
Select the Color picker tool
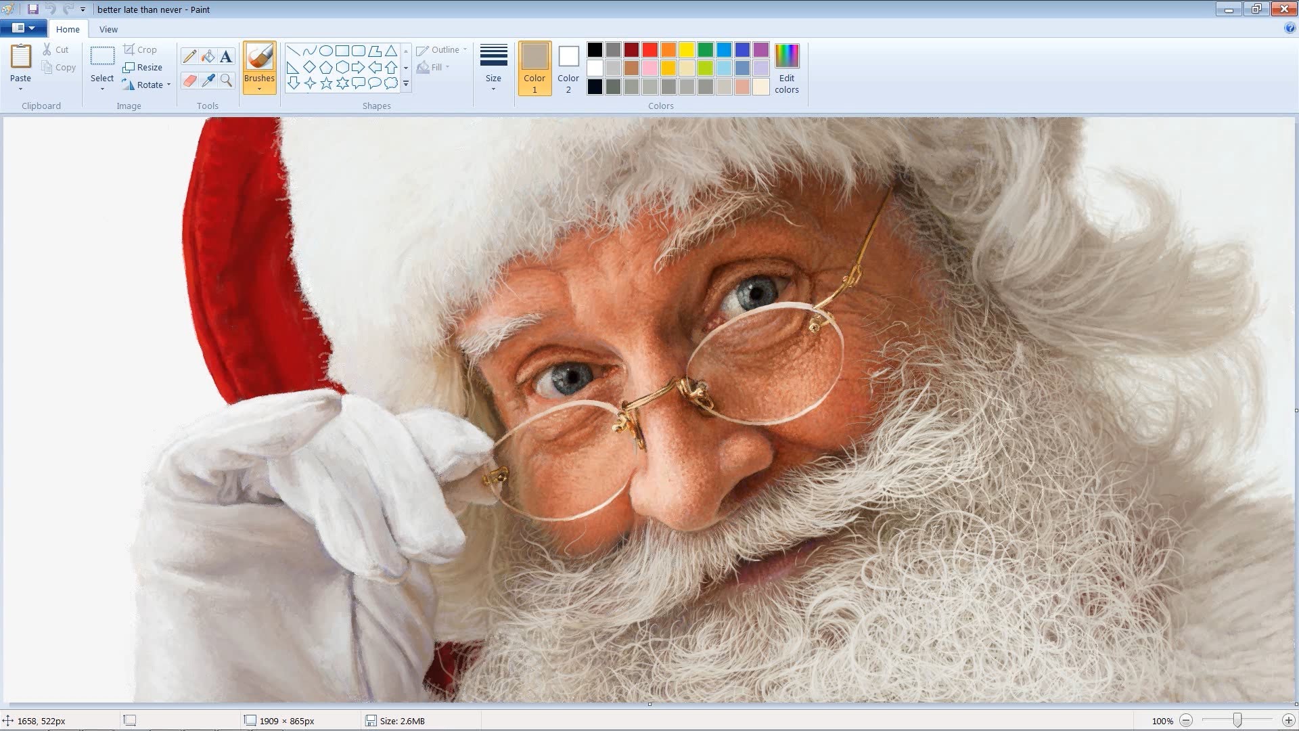tap(208, 81)
